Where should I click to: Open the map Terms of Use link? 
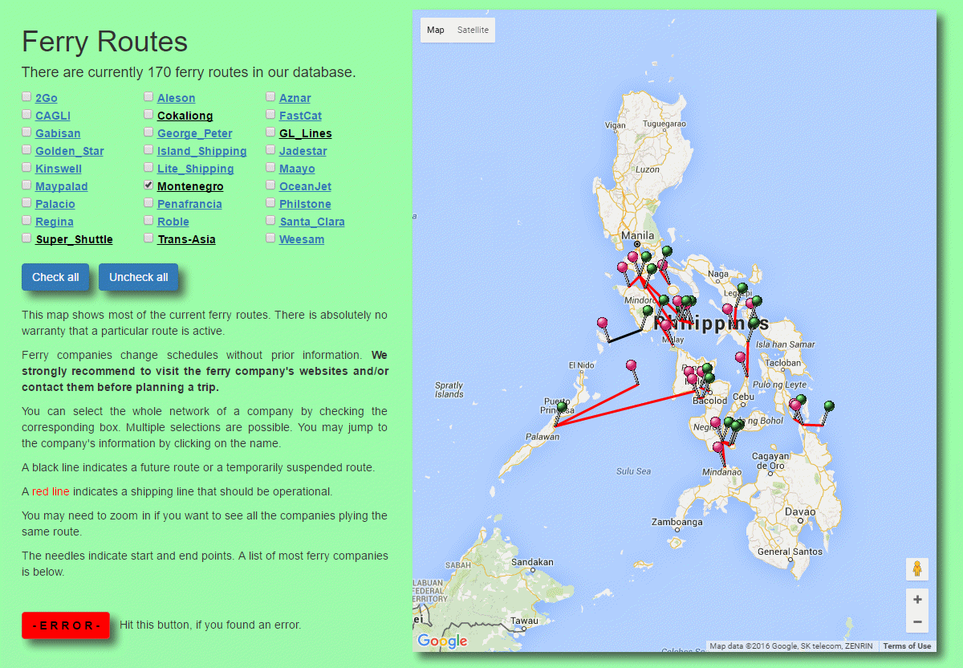[907, 646]
